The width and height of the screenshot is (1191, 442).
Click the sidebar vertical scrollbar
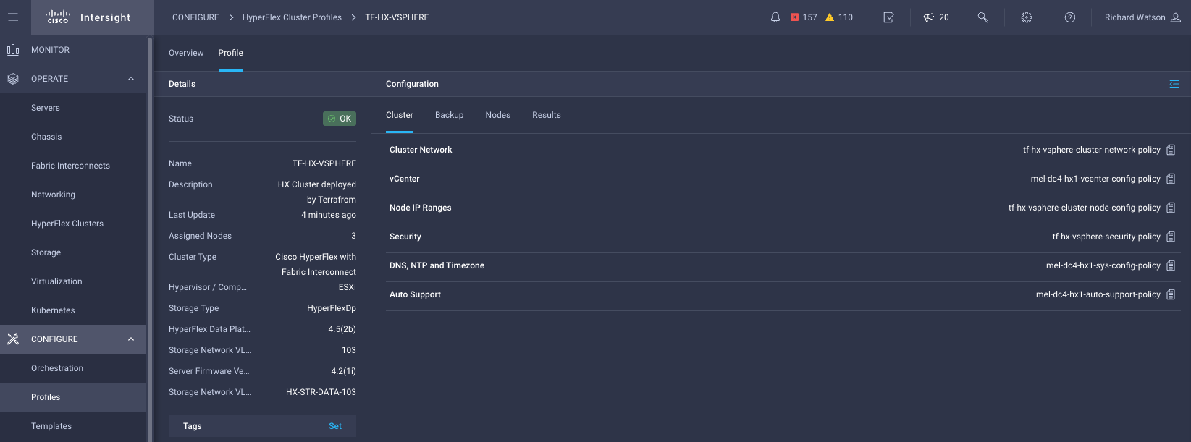coord(150,239)
